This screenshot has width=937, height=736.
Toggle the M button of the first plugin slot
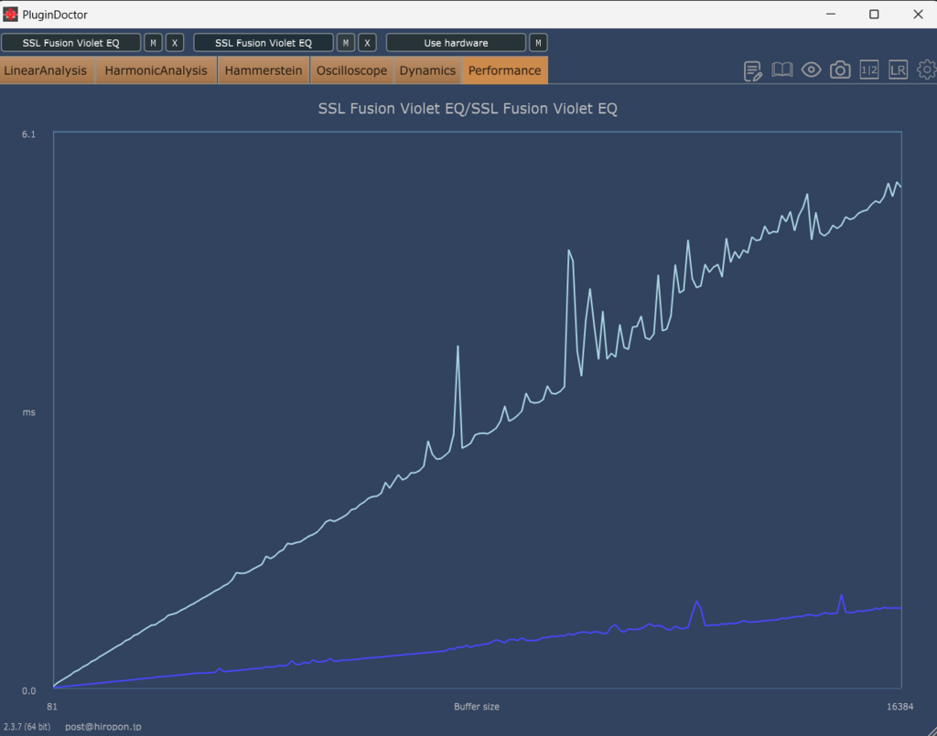coord(153,43)
